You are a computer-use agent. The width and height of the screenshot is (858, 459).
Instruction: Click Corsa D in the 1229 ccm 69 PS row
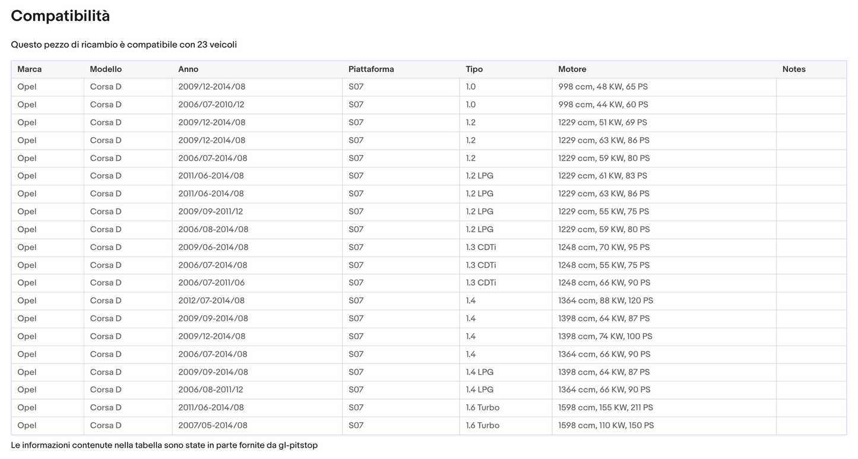pos(106,122)
